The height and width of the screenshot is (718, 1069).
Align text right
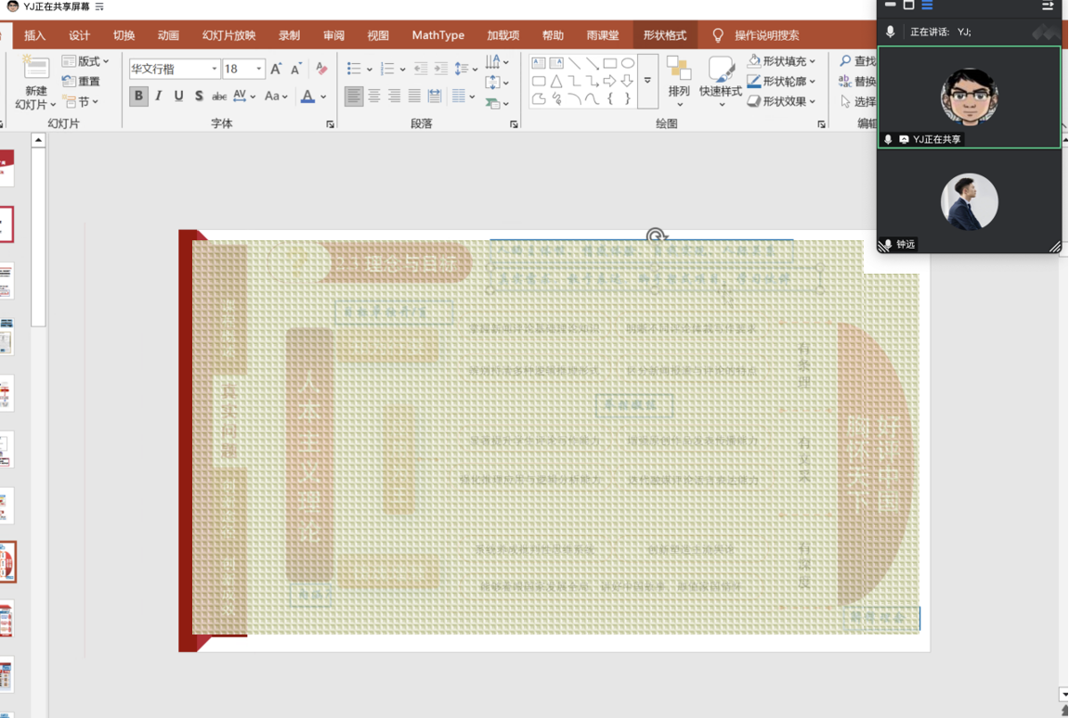click(394, 96)
